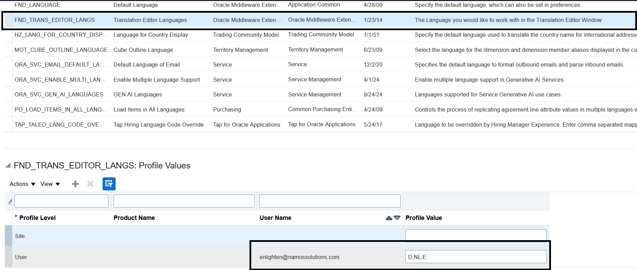
Task: Click the Application Common module cell
Action: 314,5
